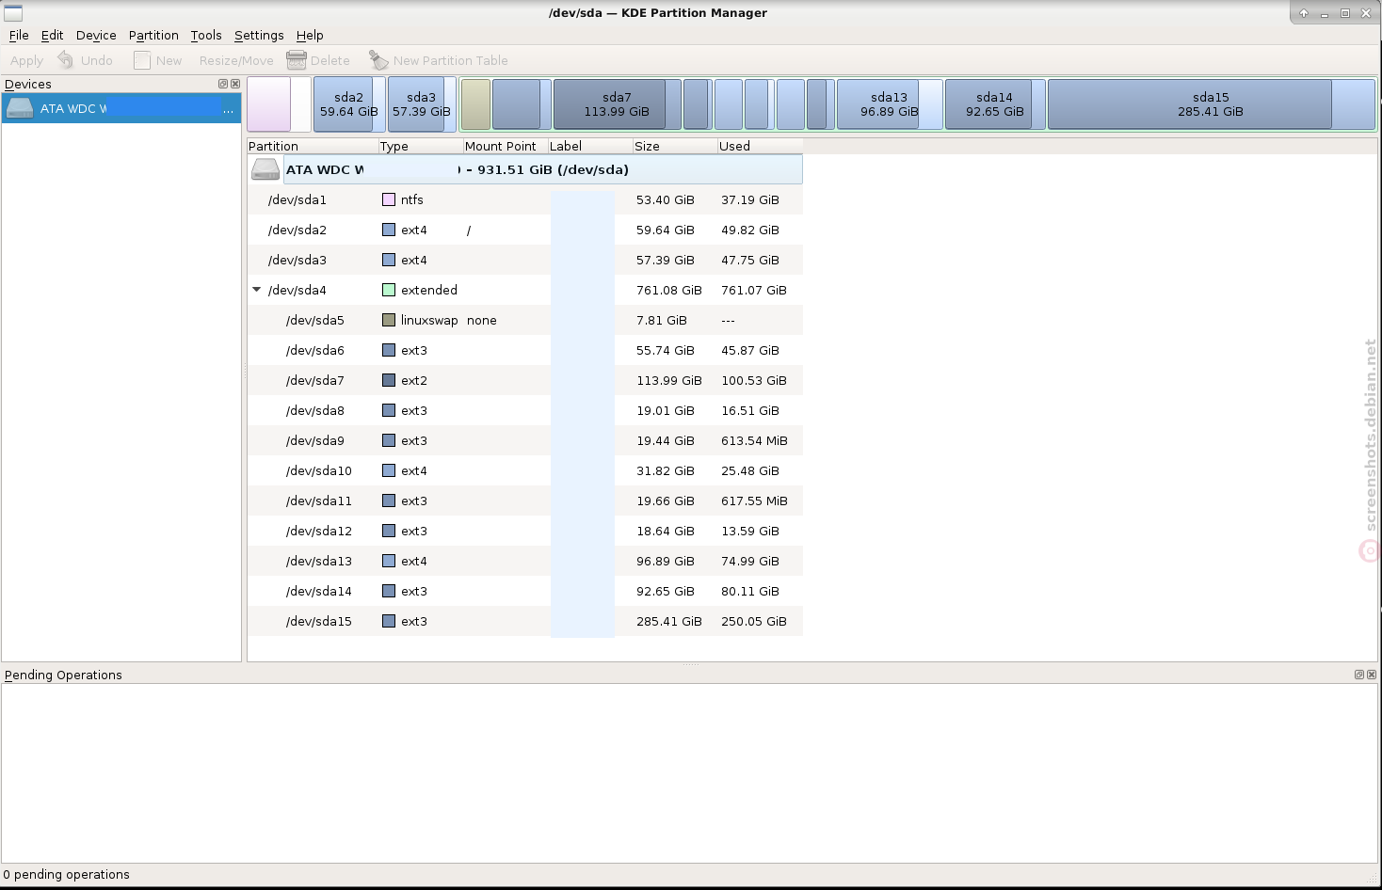Viewport: 1382px width, 890px height.
Task: Sort by Size column header
Action: point(674,146)
